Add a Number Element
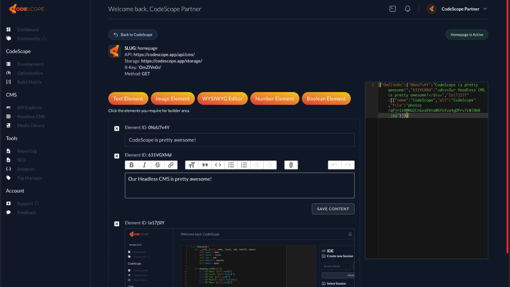This screenshot has height=287, width=510. [x=275, y=98]
